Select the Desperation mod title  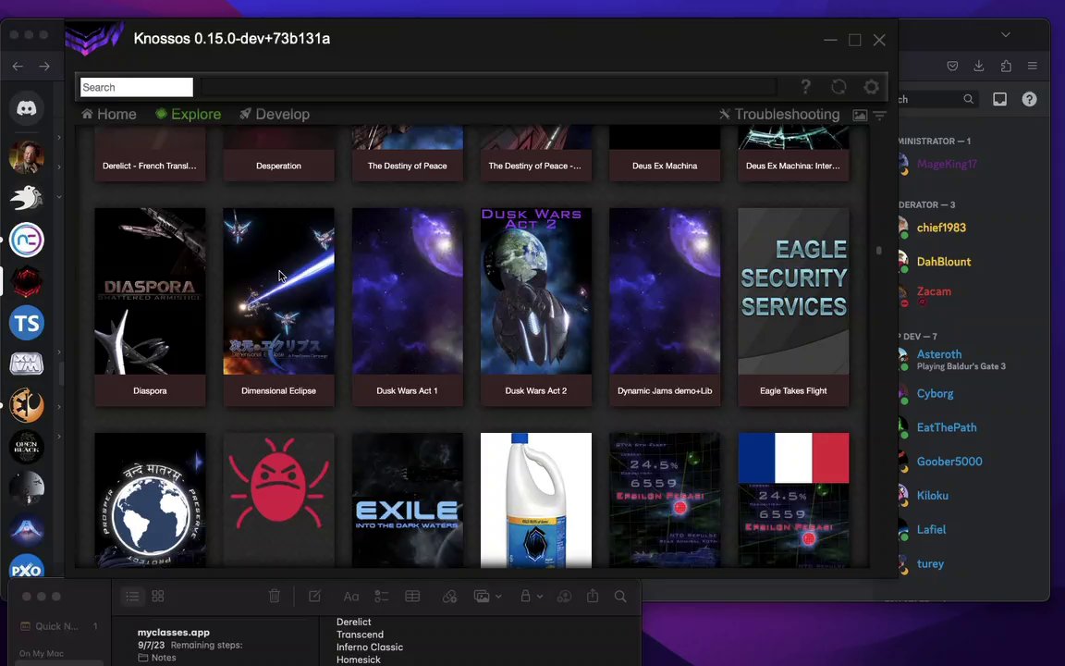278,166
